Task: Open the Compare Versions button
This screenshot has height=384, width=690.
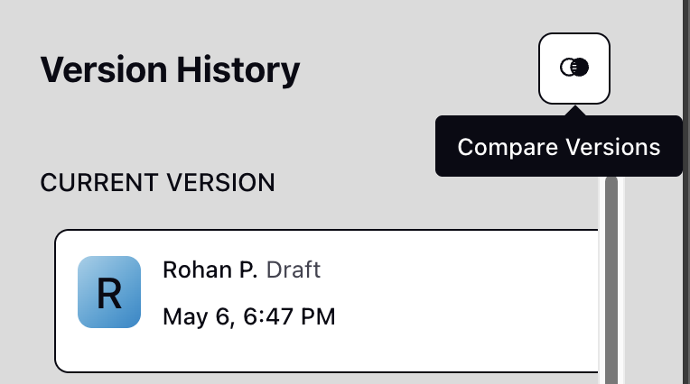Action: [574, 69]
